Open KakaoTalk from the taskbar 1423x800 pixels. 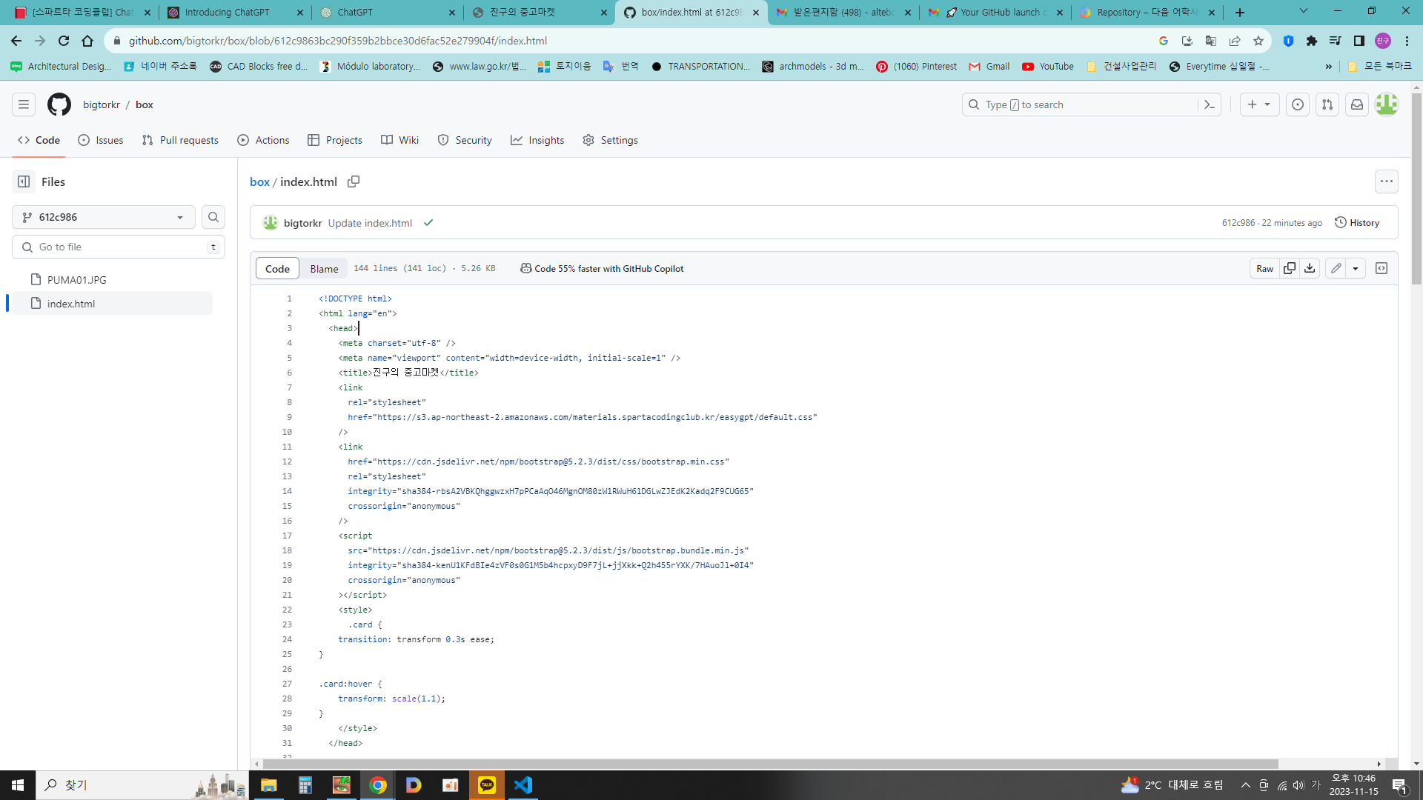(487, 785)
